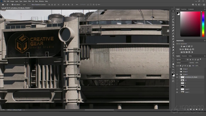This screenshot has height=116, width=206.
Task: Click the trash icon to delete layer
Action: point(202,109)
